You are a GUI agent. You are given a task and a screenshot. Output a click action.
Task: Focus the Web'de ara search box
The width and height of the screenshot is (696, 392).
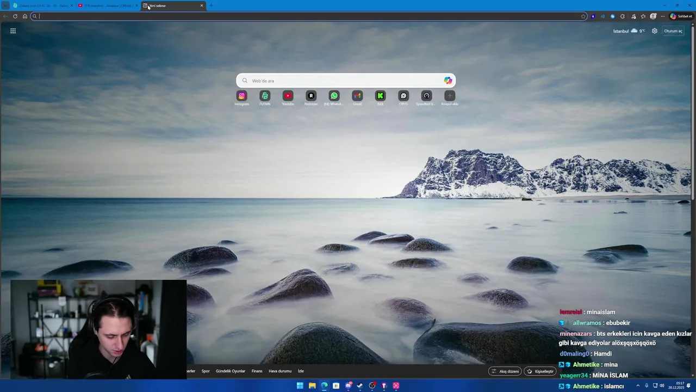(x=346, y=81)
